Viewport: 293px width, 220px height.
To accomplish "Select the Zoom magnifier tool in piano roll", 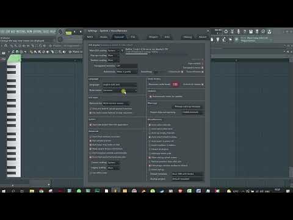I will pos(60,52).
